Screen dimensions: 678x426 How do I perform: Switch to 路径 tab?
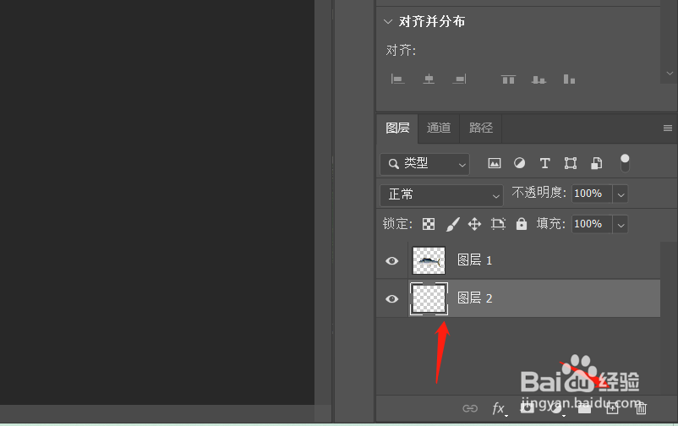click(480, 128)
